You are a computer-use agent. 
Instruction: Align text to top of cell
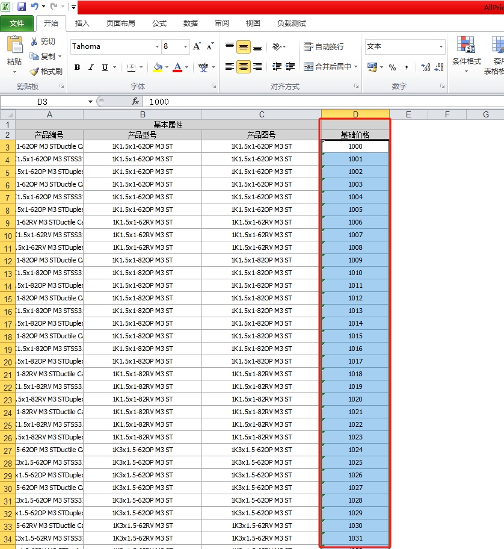coord(229,46)
